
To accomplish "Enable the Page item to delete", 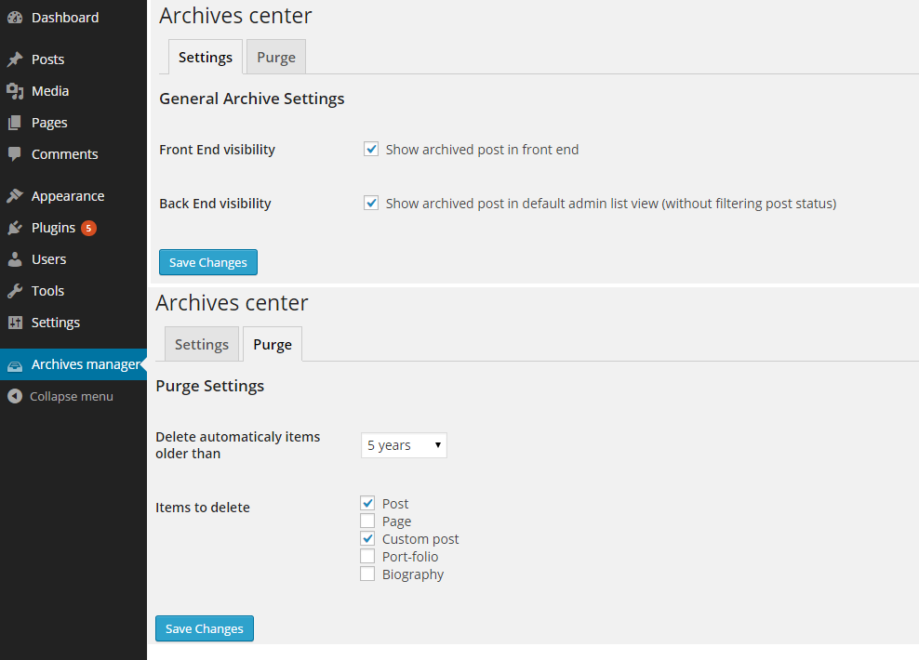I will (367, 521).
